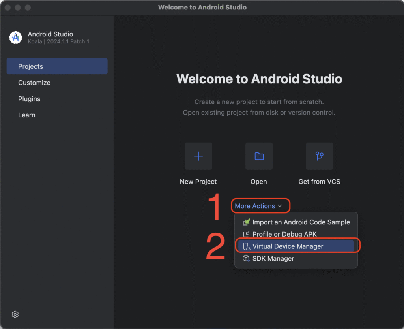404x329 pixels.
Task: Expand the More Actions dropdown
Action: coord(259,206)
